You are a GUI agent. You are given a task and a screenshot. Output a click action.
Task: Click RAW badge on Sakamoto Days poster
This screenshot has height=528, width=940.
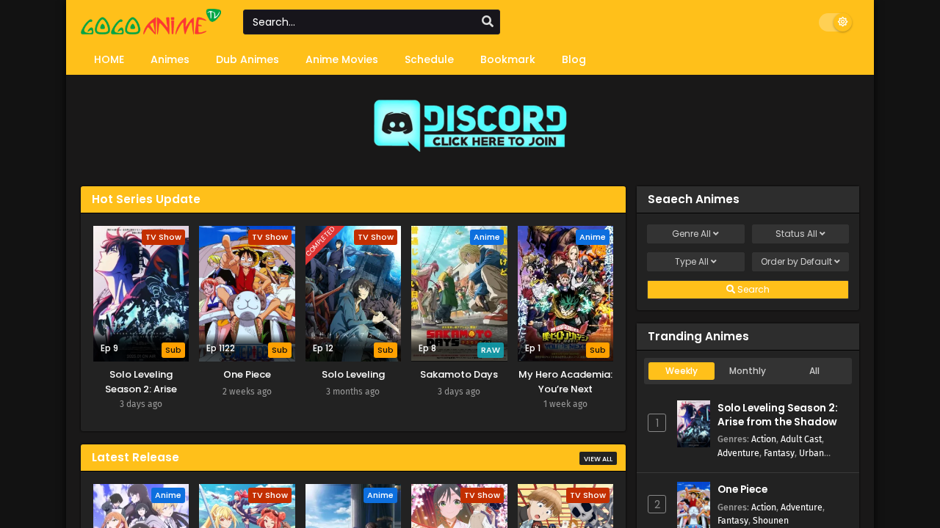[x=491, y=351]
